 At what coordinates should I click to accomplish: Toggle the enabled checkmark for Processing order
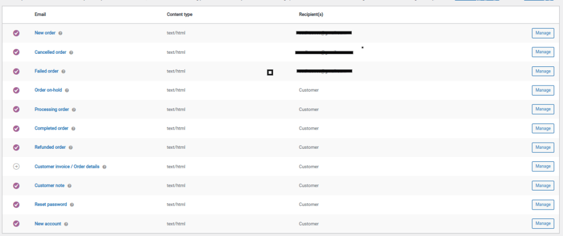(x=16, y=109)
